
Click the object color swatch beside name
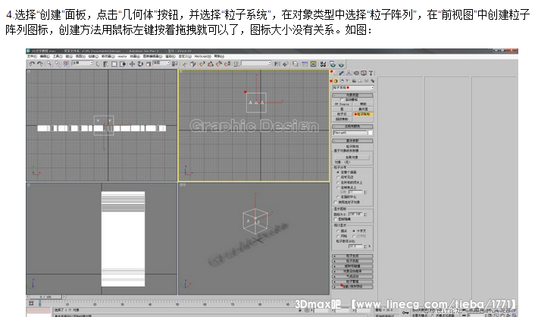pos(371,132)
